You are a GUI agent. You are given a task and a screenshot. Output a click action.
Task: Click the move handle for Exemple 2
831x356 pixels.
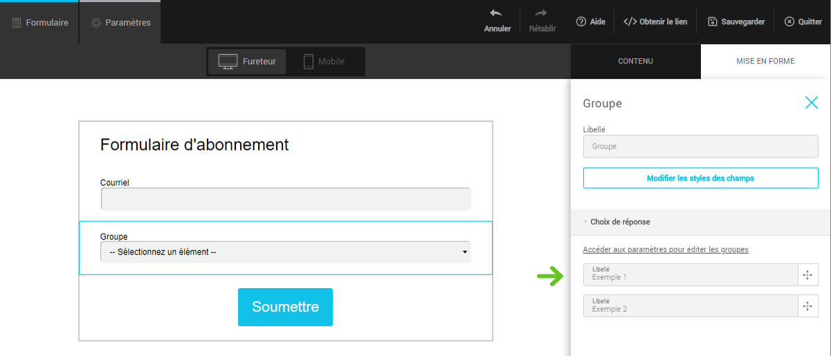coord(807,306)
